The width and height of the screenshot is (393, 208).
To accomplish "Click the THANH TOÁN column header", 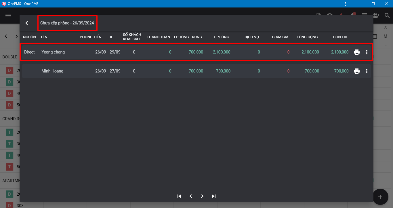I will [x=158, y=37].
